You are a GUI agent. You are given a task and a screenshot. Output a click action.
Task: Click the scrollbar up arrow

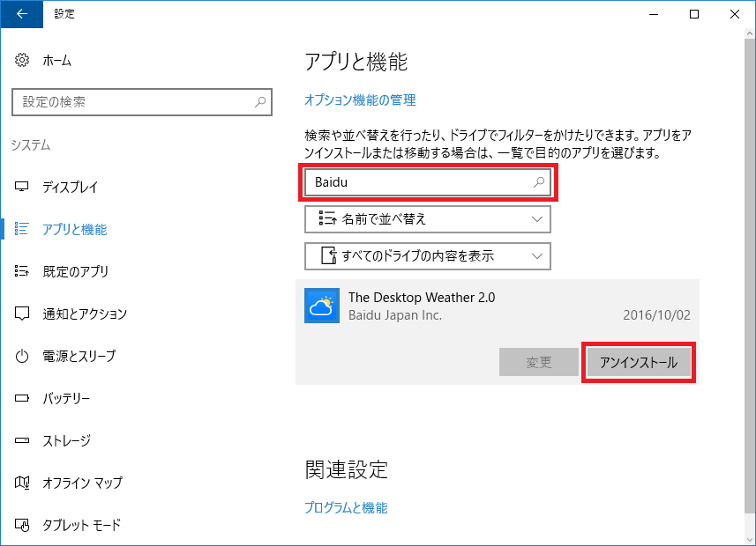click(x=749, y=33)
